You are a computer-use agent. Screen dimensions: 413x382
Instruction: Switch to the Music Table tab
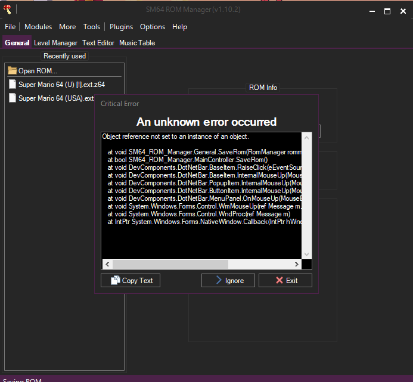pos(137,43)
